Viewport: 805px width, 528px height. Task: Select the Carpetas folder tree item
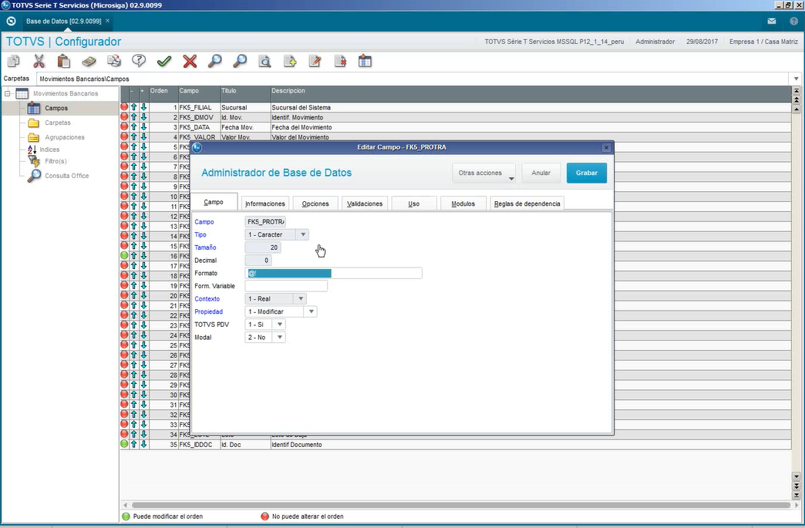58,123
